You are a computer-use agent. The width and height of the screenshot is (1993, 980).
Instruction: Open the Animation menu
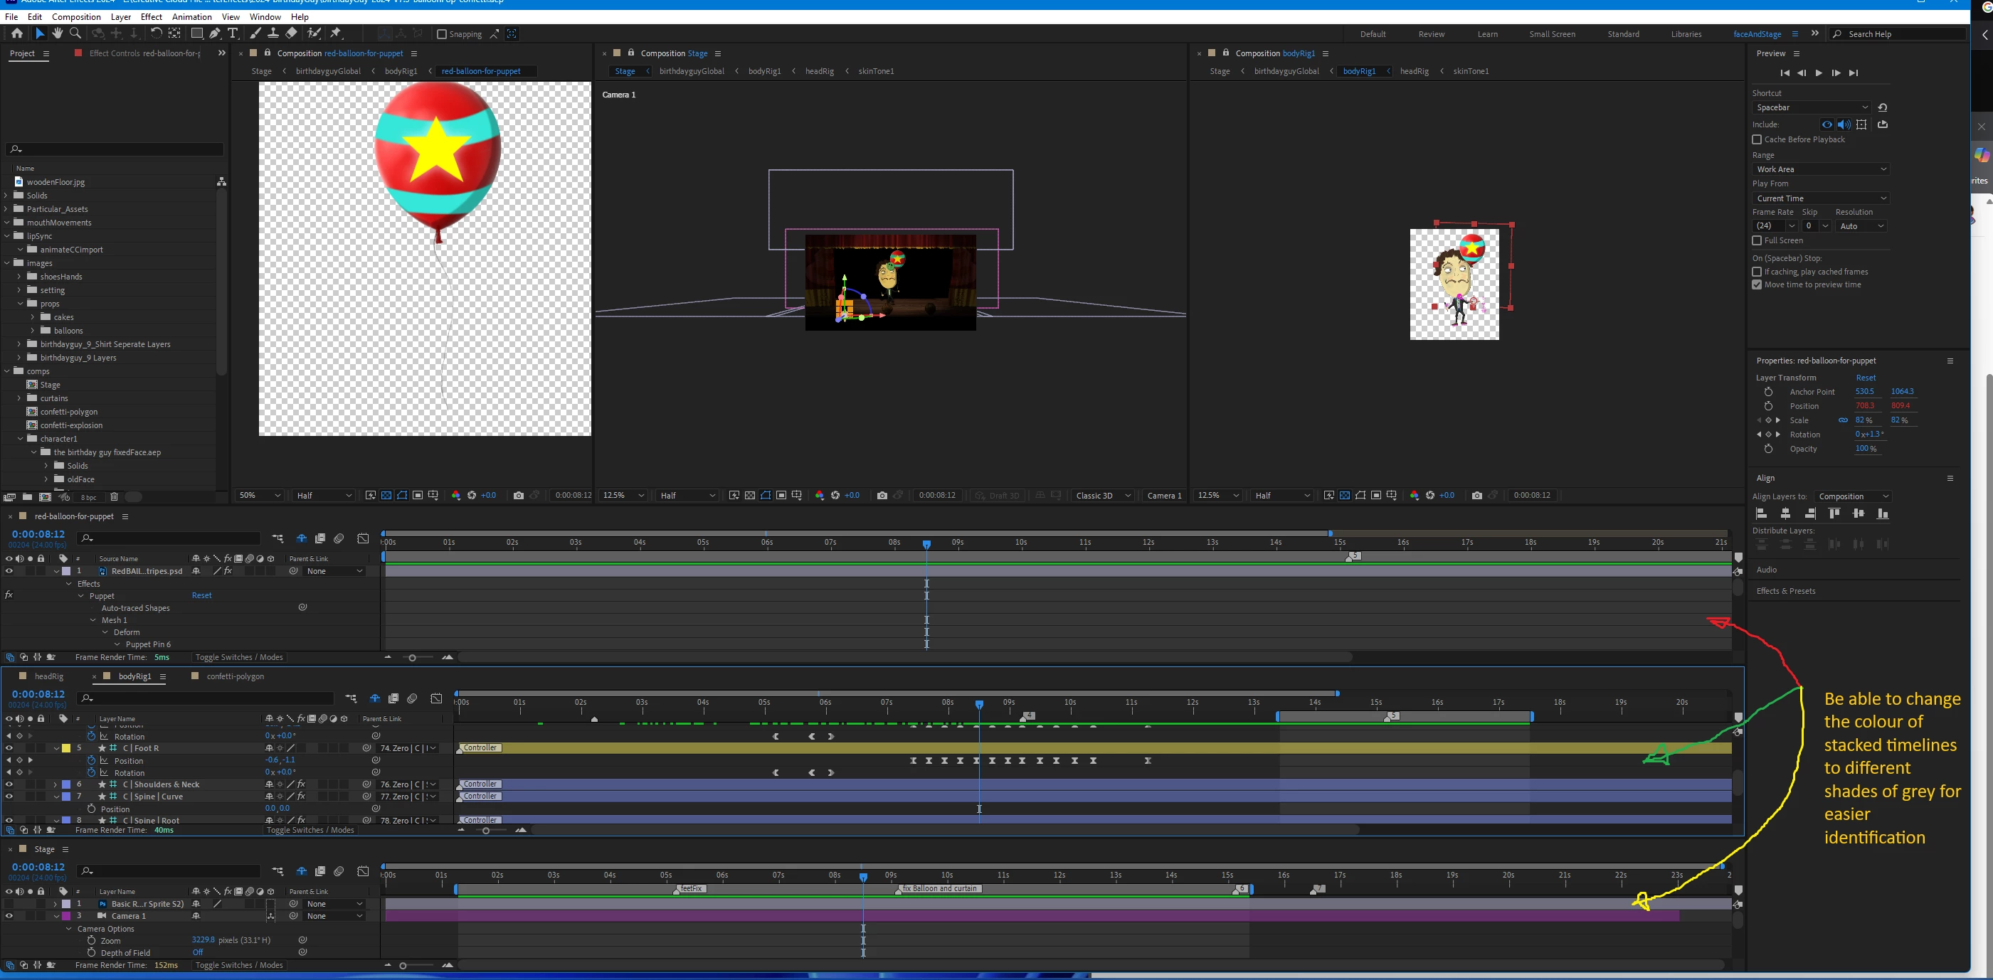click(191, 16)
